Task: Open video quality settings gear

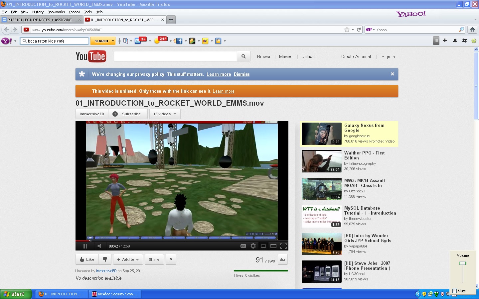Action: click(x=253, y=246)
